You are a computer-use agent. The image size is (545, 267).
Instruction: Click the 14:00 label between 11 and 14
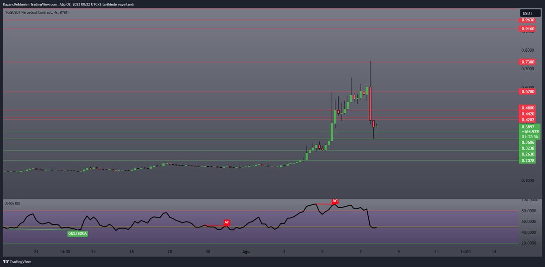pos(465,252)
